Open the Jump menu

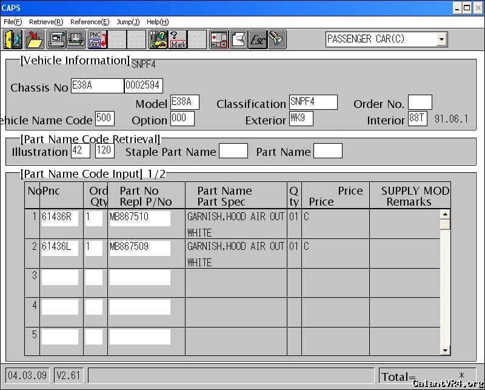pos(128,22)
